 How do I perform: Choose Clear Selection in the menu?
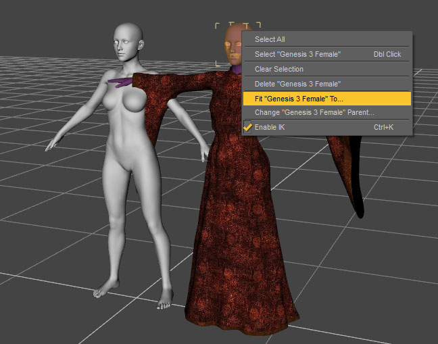pos(327,69)
